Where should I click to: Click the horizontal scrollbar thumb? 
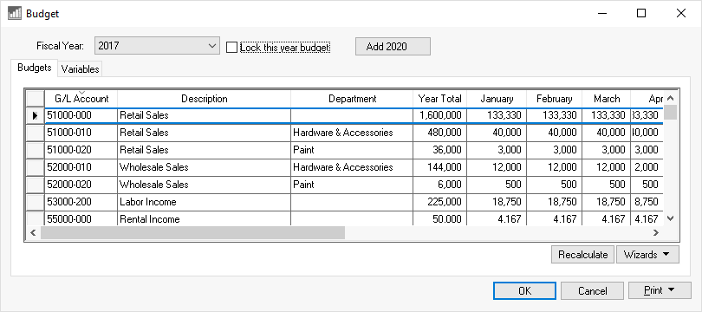click(192, 233)
